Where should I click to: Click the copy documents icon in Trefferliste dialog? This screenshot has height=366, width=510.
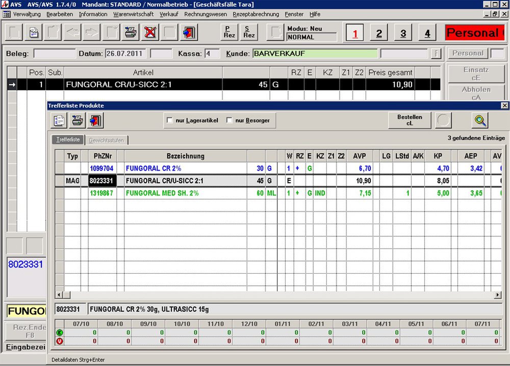point(59,120)
